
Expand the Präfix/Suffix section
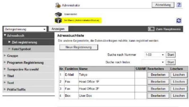click(x=28, y=89)
